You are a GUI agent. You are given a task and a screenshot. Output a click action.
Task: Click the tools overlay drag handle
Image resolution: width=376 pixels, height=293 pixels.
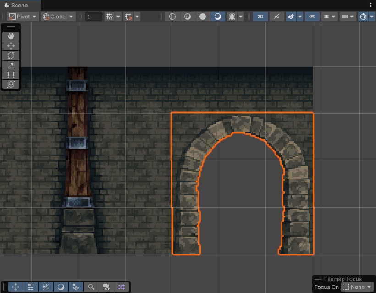(11, 27)
